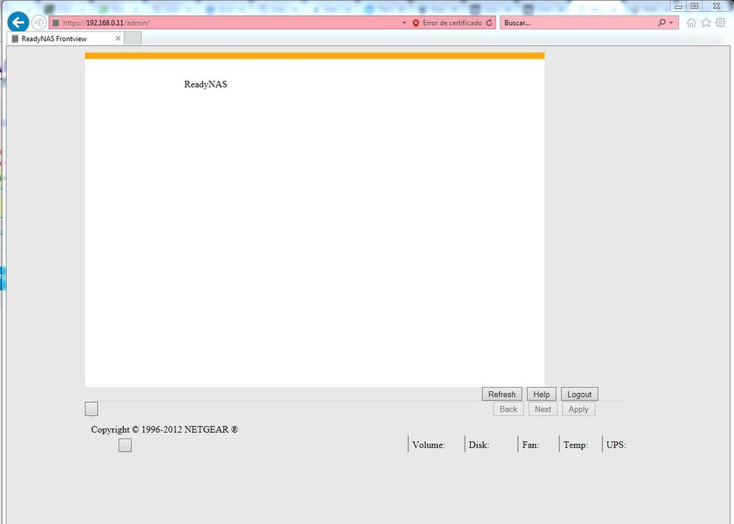Expand the search provider dropdown arrow
The image size is (734, 524).
coord(672,23)
